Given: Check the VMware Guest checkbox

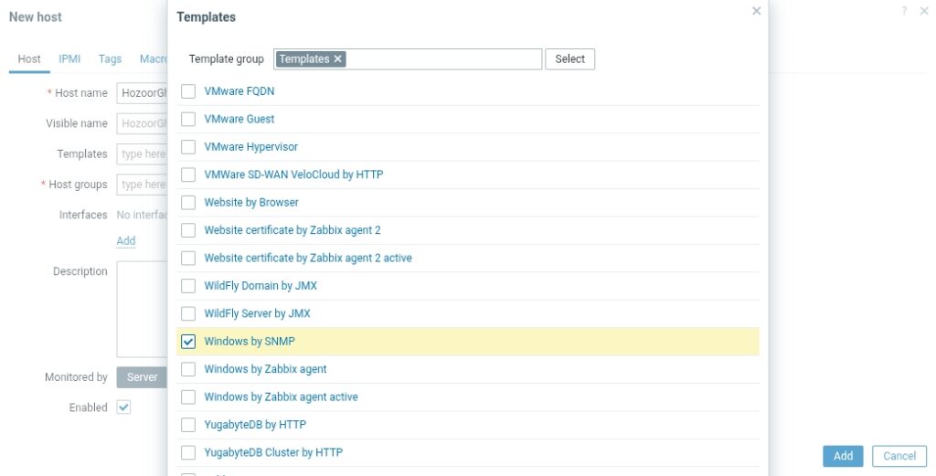Looking at the screenshot, I should pos(188,119).
